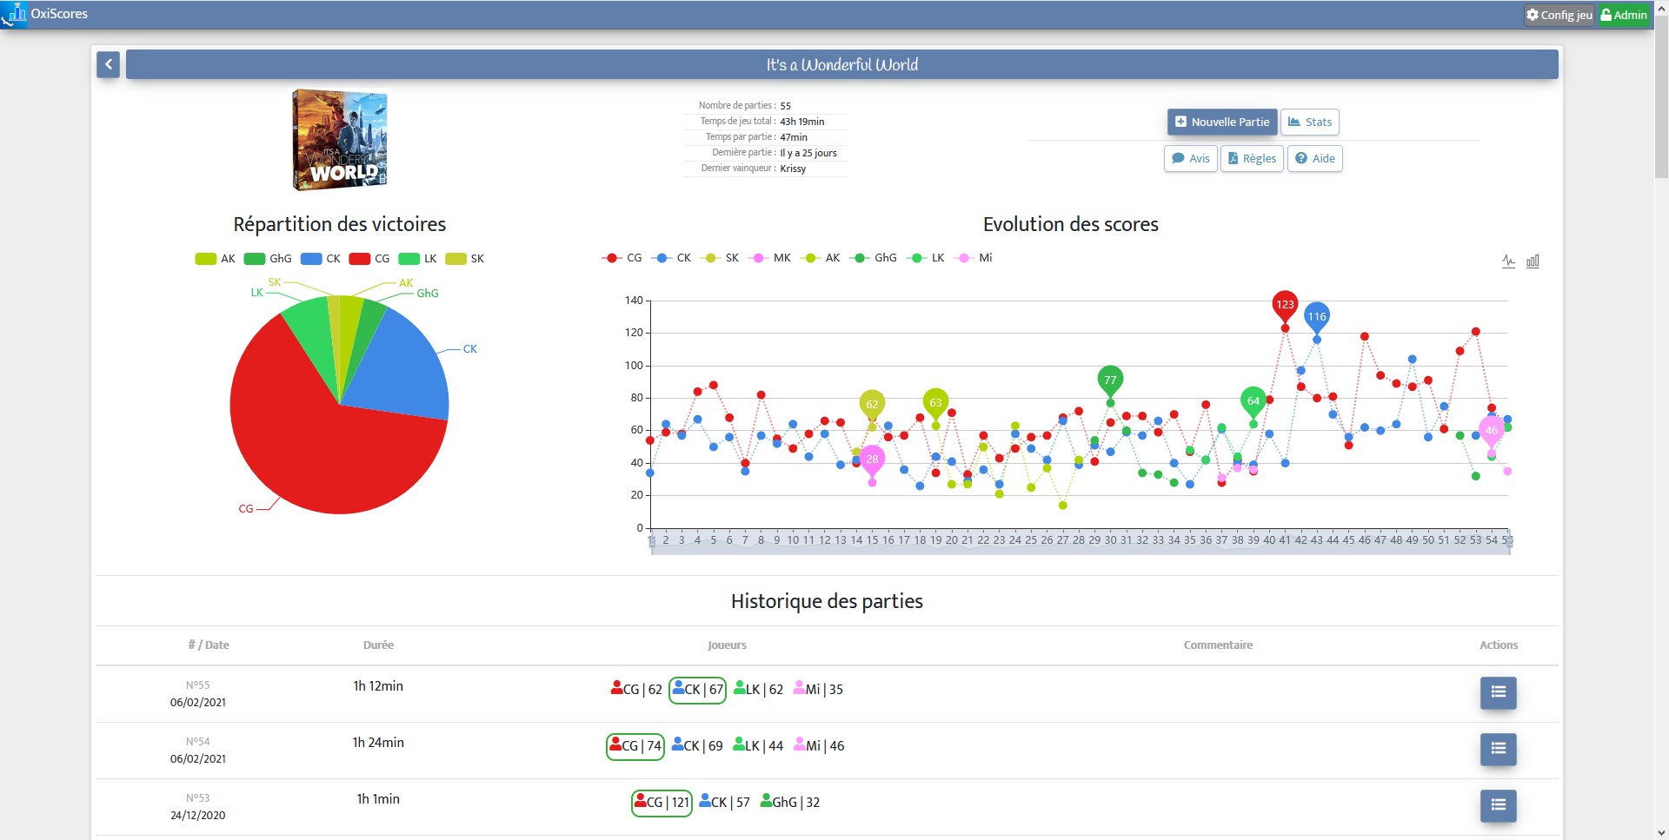Open the Règles document
This screenshot has height=840, width=1669.
(x=1252, y=158)
